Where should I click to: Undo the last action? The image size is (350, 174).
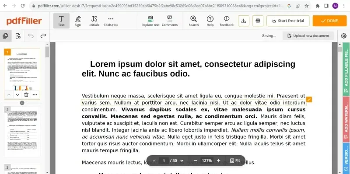[x=31, y=36]
